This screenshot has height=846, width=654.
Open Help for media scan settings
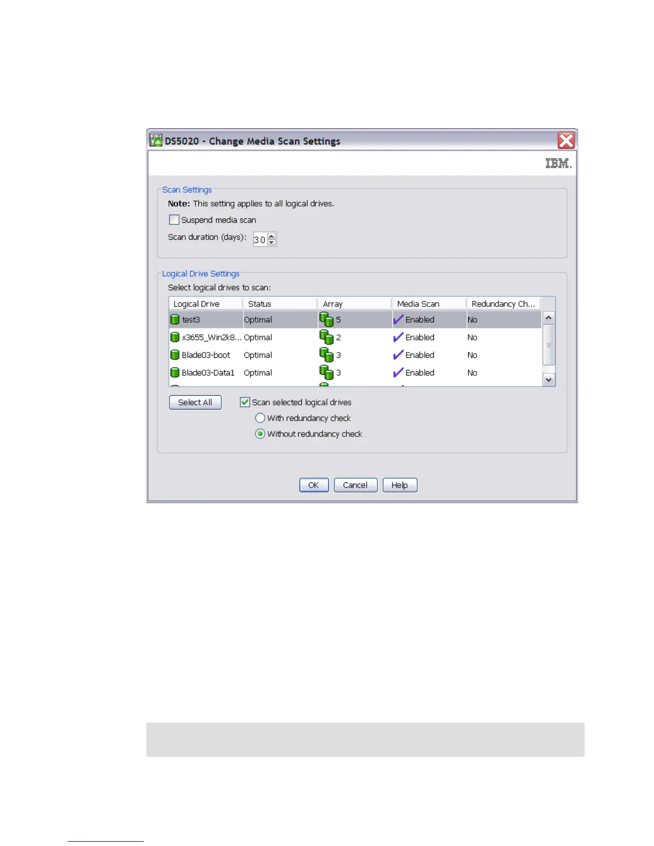[x=400, y=485]
